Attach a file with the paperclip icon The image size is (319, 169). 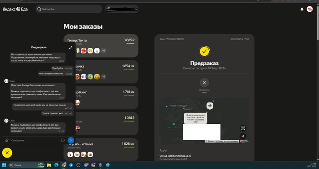pos(7,141)
